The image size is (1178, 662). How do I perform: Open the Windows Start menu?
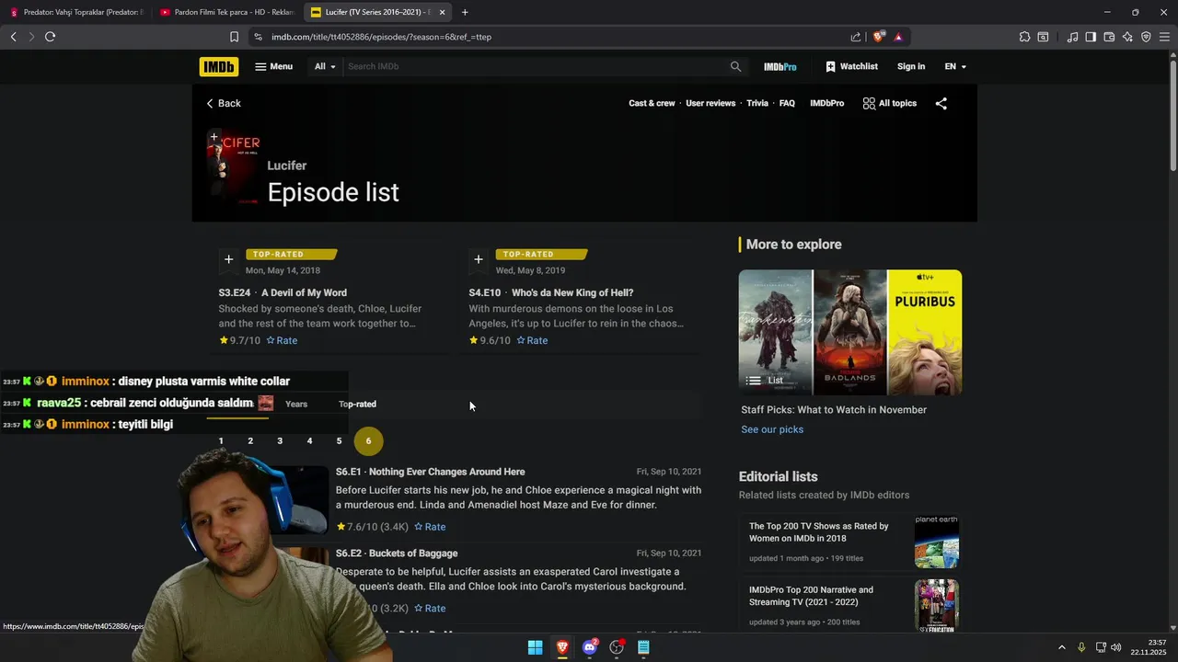click(x=535, y=647)
